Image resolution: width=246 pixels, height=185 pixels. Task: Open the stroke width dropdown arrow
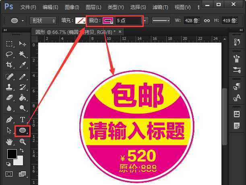(x=145, y=21)
